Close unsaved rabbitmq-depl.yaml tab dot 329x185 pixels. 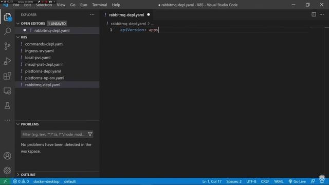(149, 15)
